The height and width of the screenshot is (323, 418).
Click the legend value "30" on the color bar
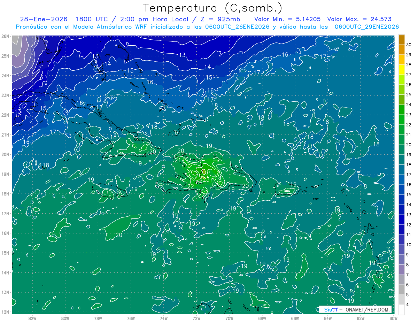point(409,45)
